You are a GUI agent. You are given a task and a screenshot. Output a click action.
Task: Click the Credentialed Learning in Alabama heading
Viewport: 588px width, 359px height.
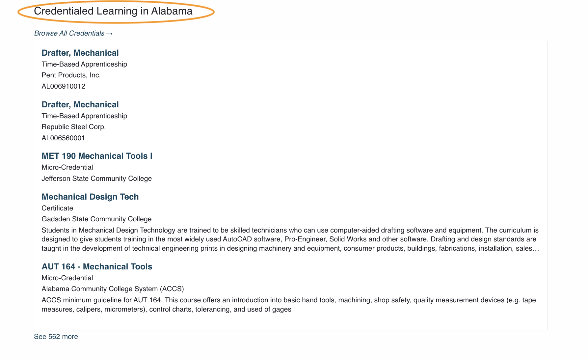[x=113, y=11]
